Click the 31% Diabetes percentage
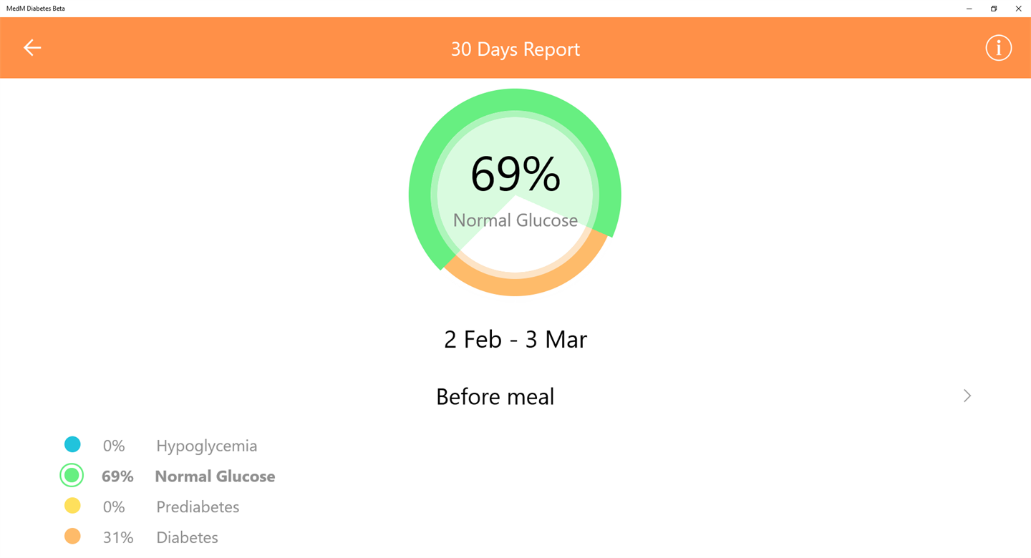Screen dimensions: 1031x558 click(118, 537)
